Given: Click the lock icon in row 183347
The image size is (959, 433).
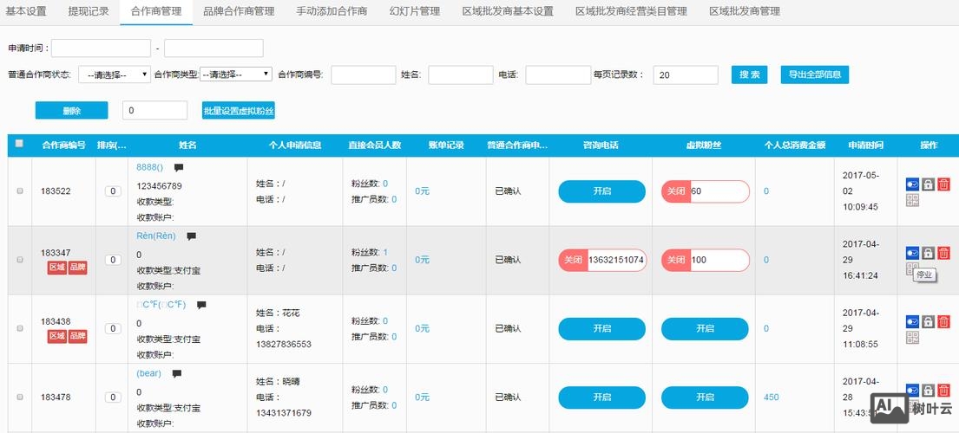Looking at the screenshot, I should [928, 253].
